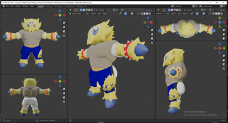Switch center viewport to rendered shading
This screenshot has width=228, height=123.
click(x=150, y=14)
